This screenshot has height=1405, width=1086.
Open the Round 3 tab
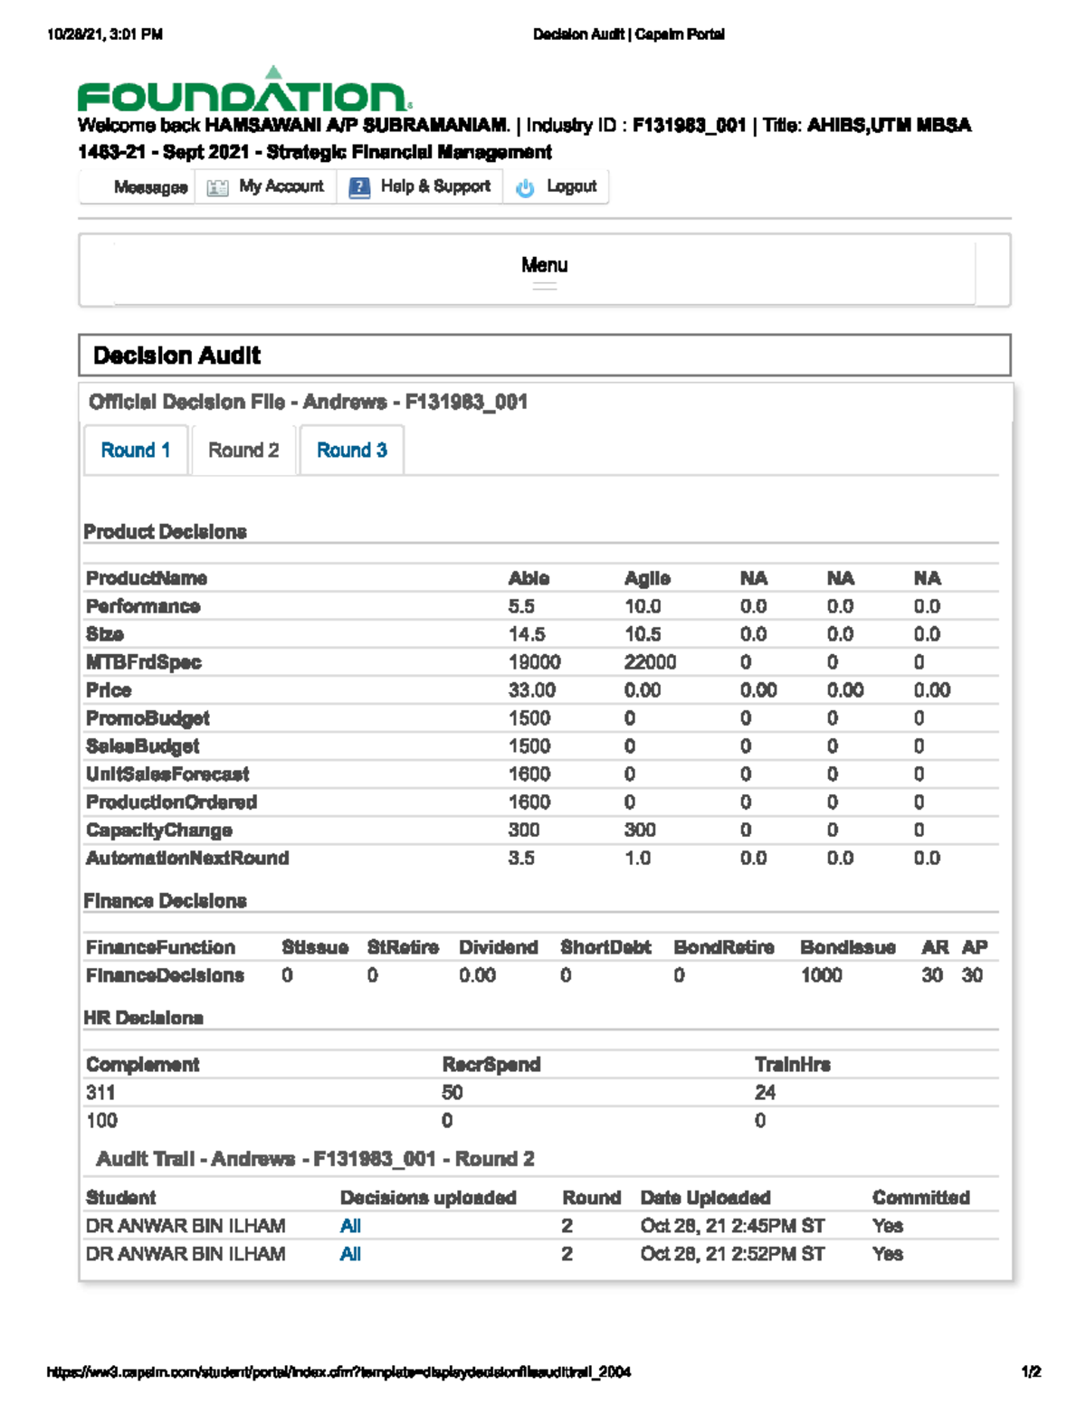(x=351, y=450)
